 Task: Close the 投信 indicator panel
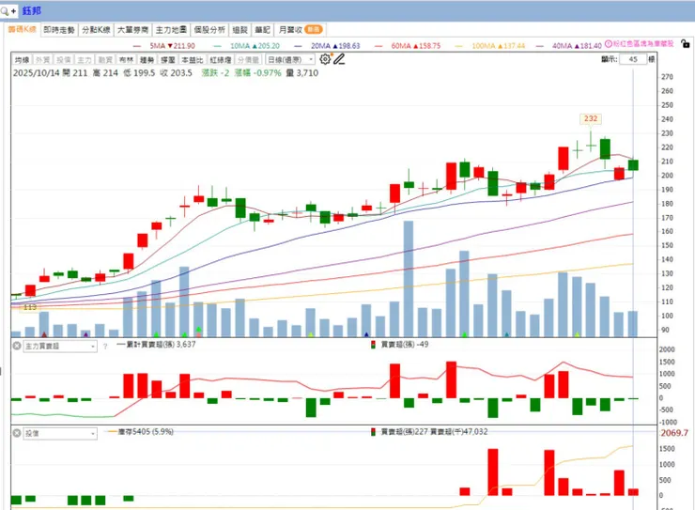(16, 433)
